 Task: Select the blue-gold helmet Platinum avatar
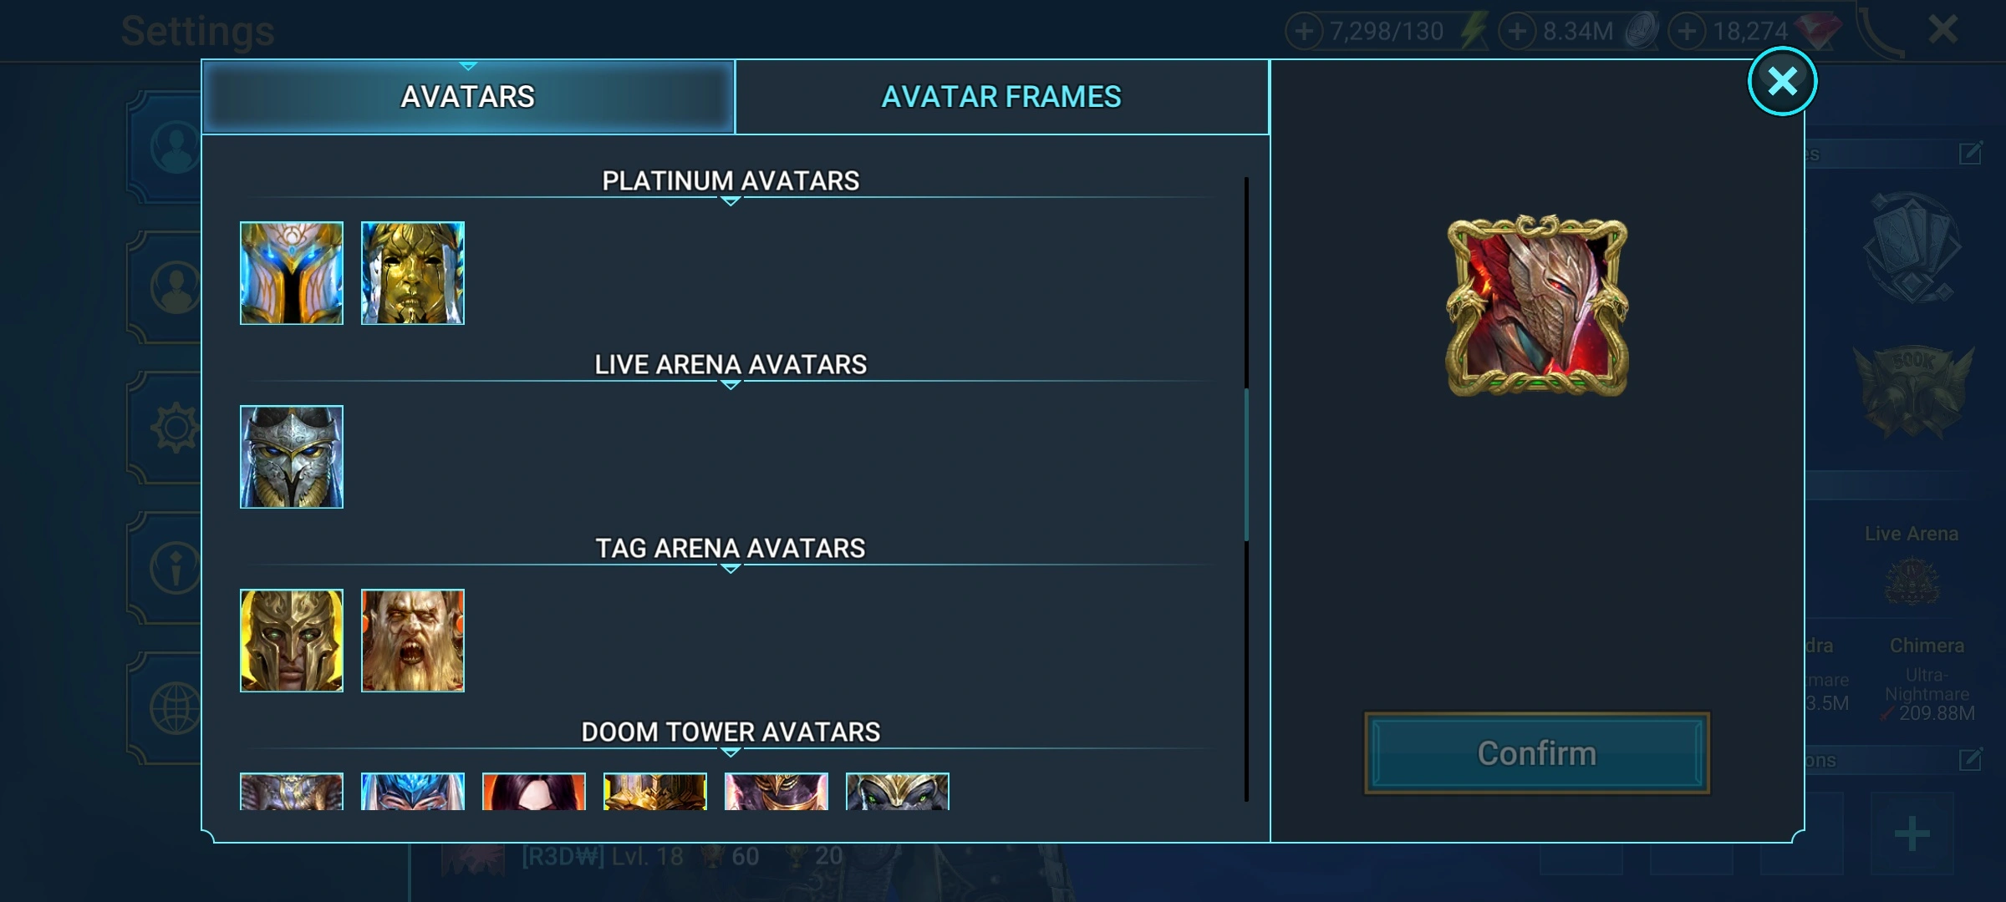coord(292,273)
